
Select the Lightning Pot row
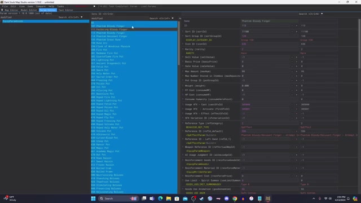pyautogui.click(x=134, y=60)
